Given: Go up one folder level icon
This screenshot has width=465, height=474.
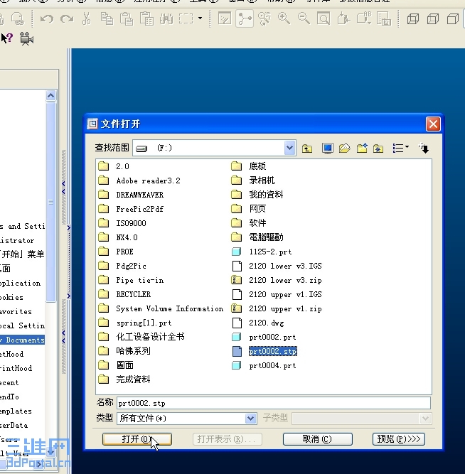Looking at the screenshot, I should (x=307, y=149).
